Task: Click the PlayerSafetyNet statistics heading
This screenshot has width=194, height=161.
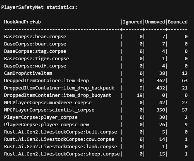Action: [x=39, y=7]
